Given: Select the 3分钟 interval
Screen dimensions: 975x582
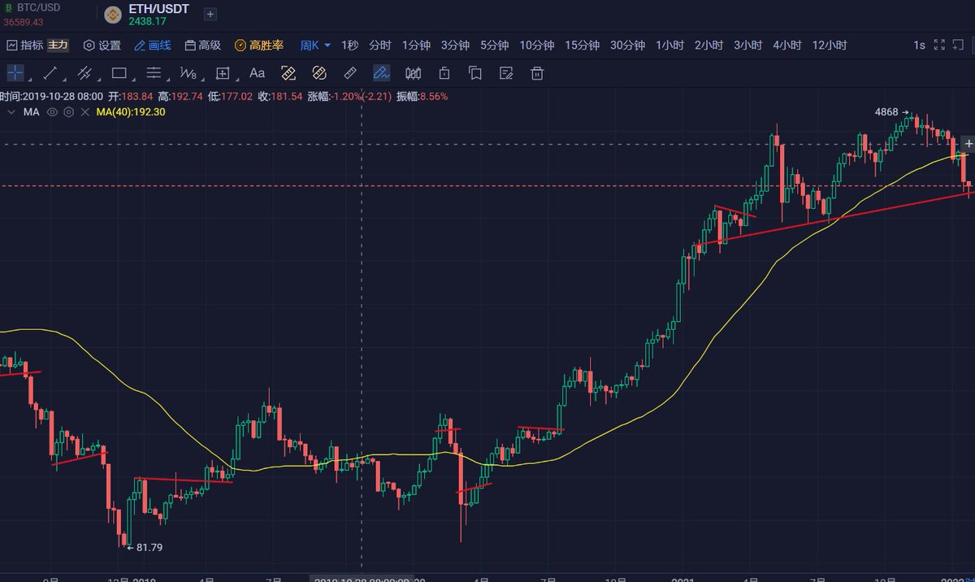Looking at the screenshot, I should (x=455, y=46).
